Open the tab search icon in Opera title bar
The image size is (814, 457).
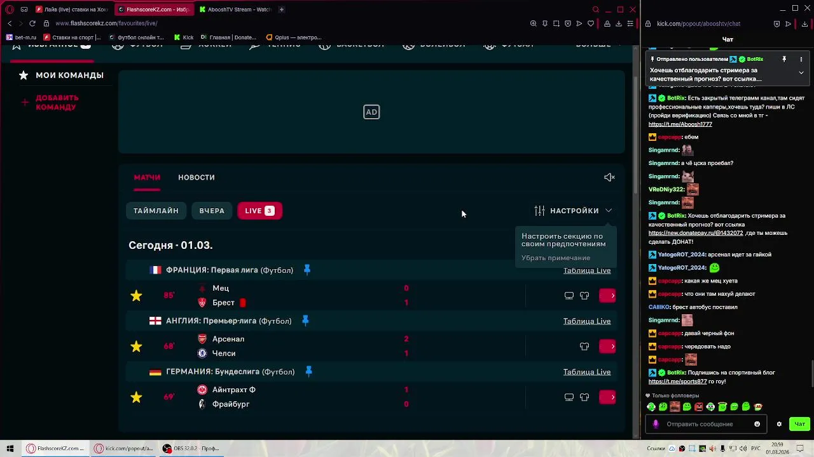pos(596,10)
